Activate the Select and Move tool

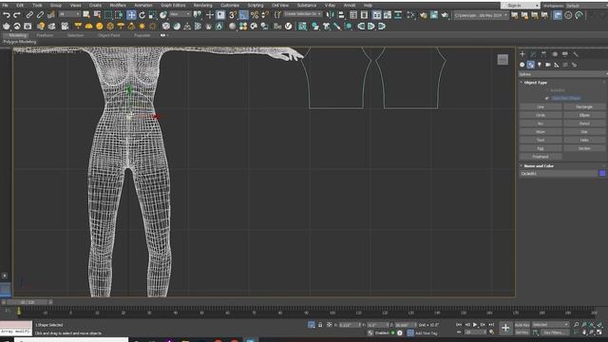(131, 15)
